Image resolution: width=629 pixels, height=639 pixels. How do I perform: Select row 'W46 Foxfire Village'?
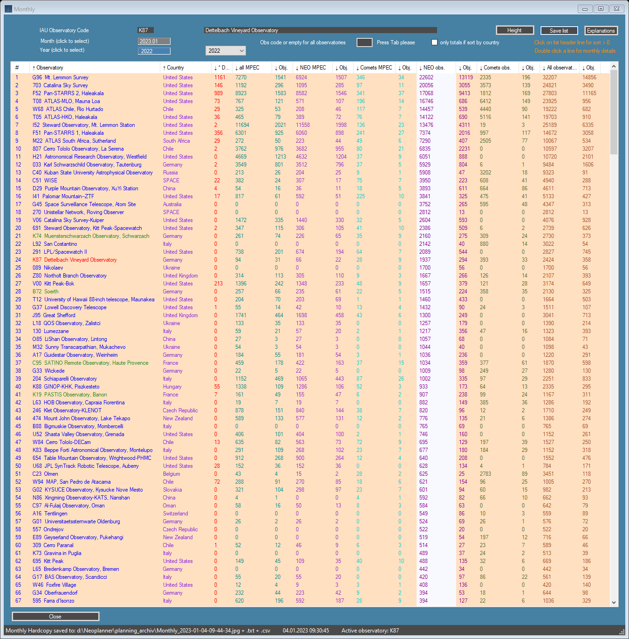pos(310,585)
